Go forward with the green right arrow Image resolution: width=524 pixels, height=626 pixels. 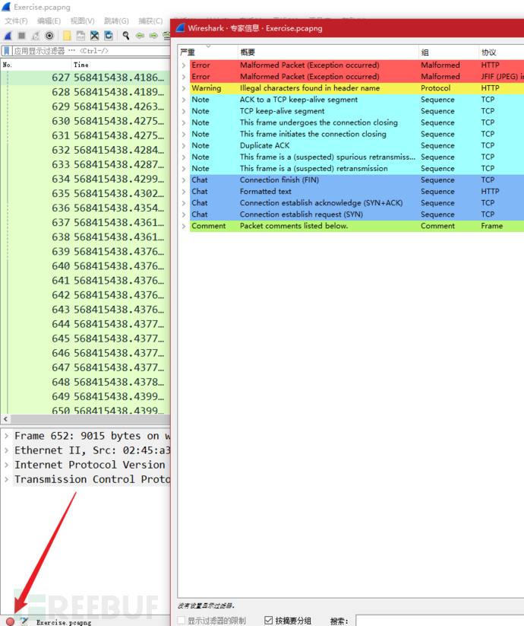[153, 36]
